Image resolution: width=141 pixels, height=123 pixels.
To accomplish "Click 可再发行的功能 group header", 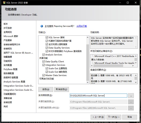I will coord(47,79).
